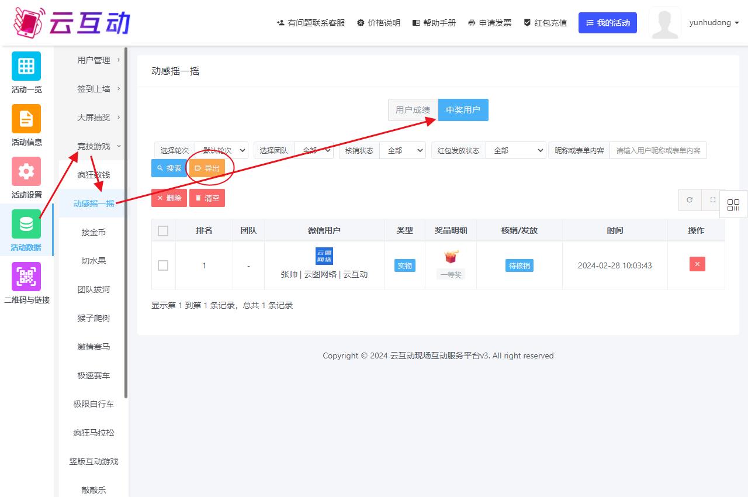Open 猴子爬树 in the sidebar
The width and height of the screenshot is (748, 497).
(93, 318)
